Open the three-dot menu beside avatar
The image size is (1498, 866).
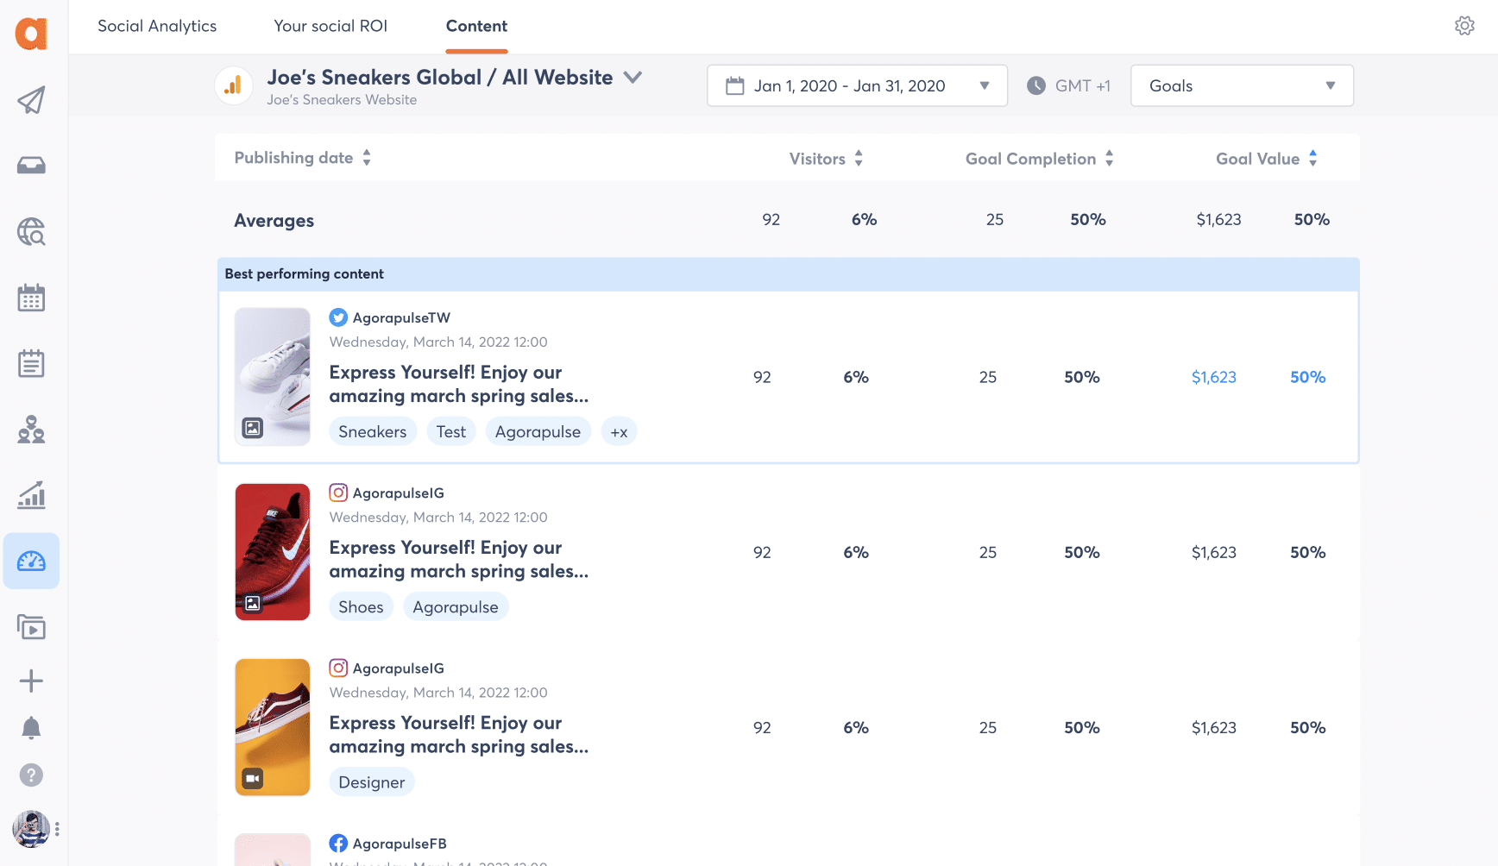57,829
